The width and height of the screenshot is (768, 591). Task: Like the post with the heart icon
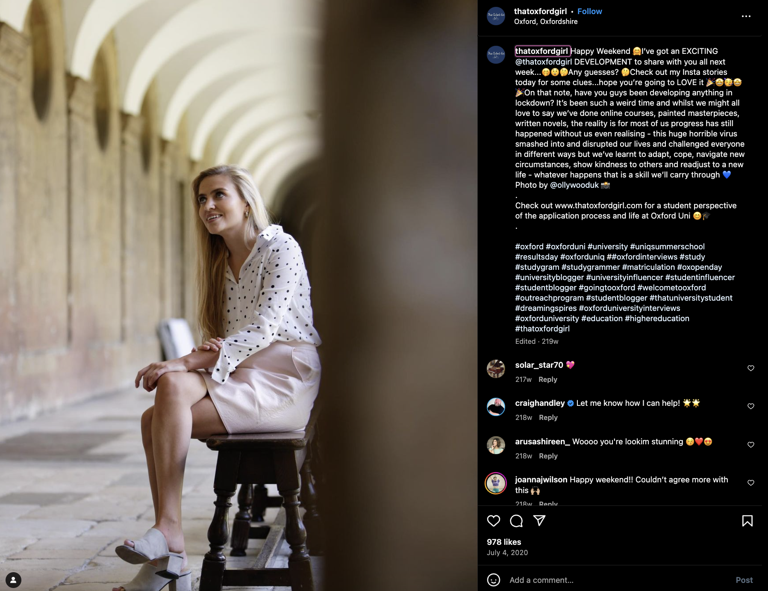click(493, 520)
